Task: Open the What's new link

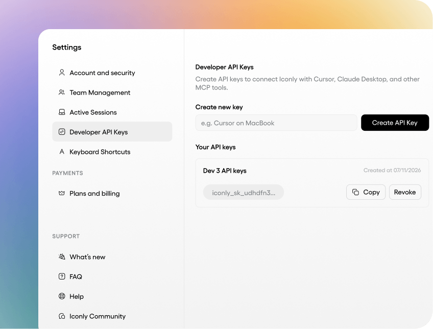Action: (x=112, y=257)
